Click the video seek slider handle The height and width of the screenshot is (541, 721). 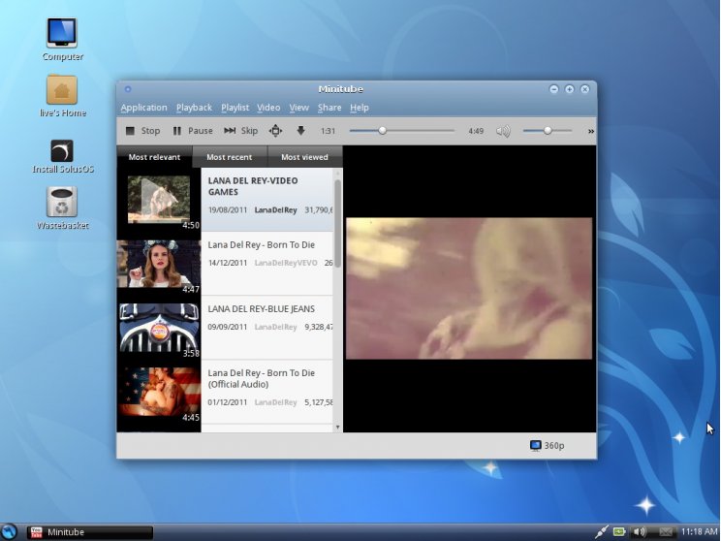(x=382, y=131)
